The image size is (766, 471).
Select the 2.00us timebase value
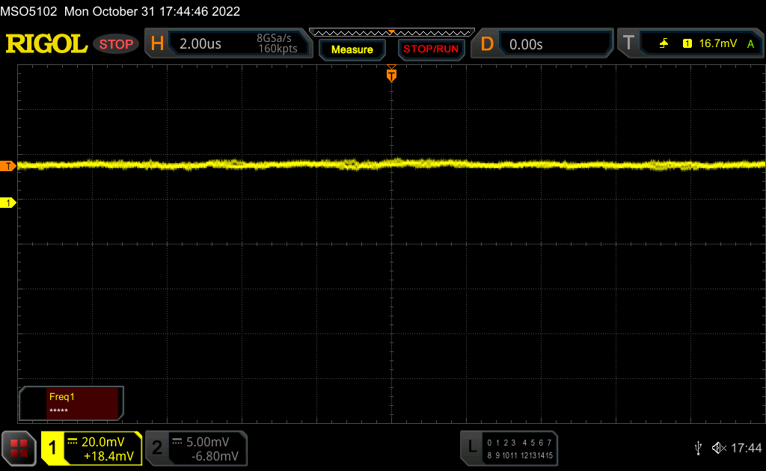(x=200, y=44)
